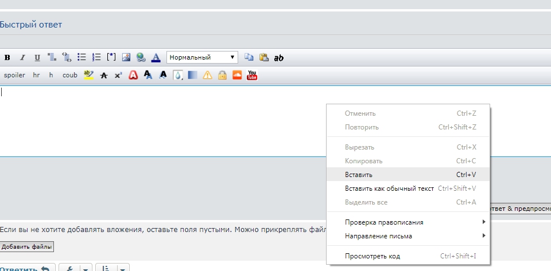551x271 pixels.
Task: Click the highlighter text icon
Action: tap(88, 74)
